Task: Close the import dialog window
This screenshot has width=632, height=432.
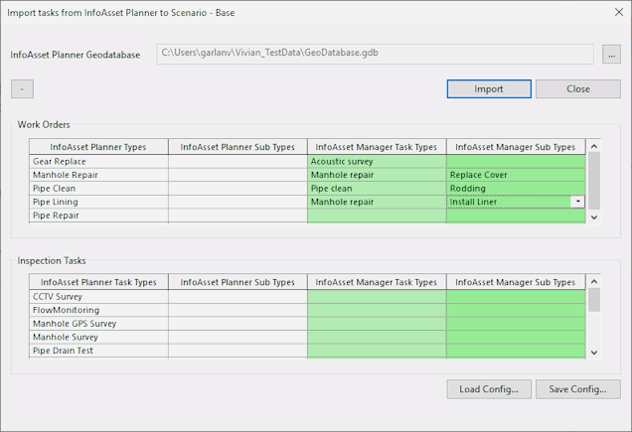Action: click(x=619, y=12)
